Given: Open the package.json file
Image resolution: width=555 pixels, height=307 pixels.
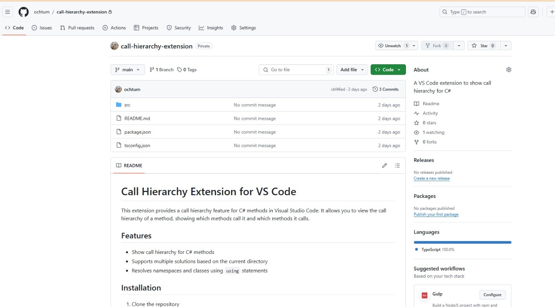Looking at the screenshot, I should (x=138, y=132).
